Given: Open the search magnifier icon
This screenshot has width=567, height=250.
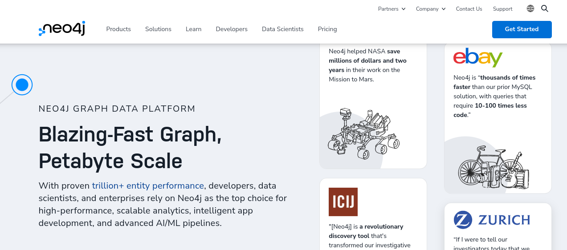Looking at the screenshot, I should click(x=545, y=8).
